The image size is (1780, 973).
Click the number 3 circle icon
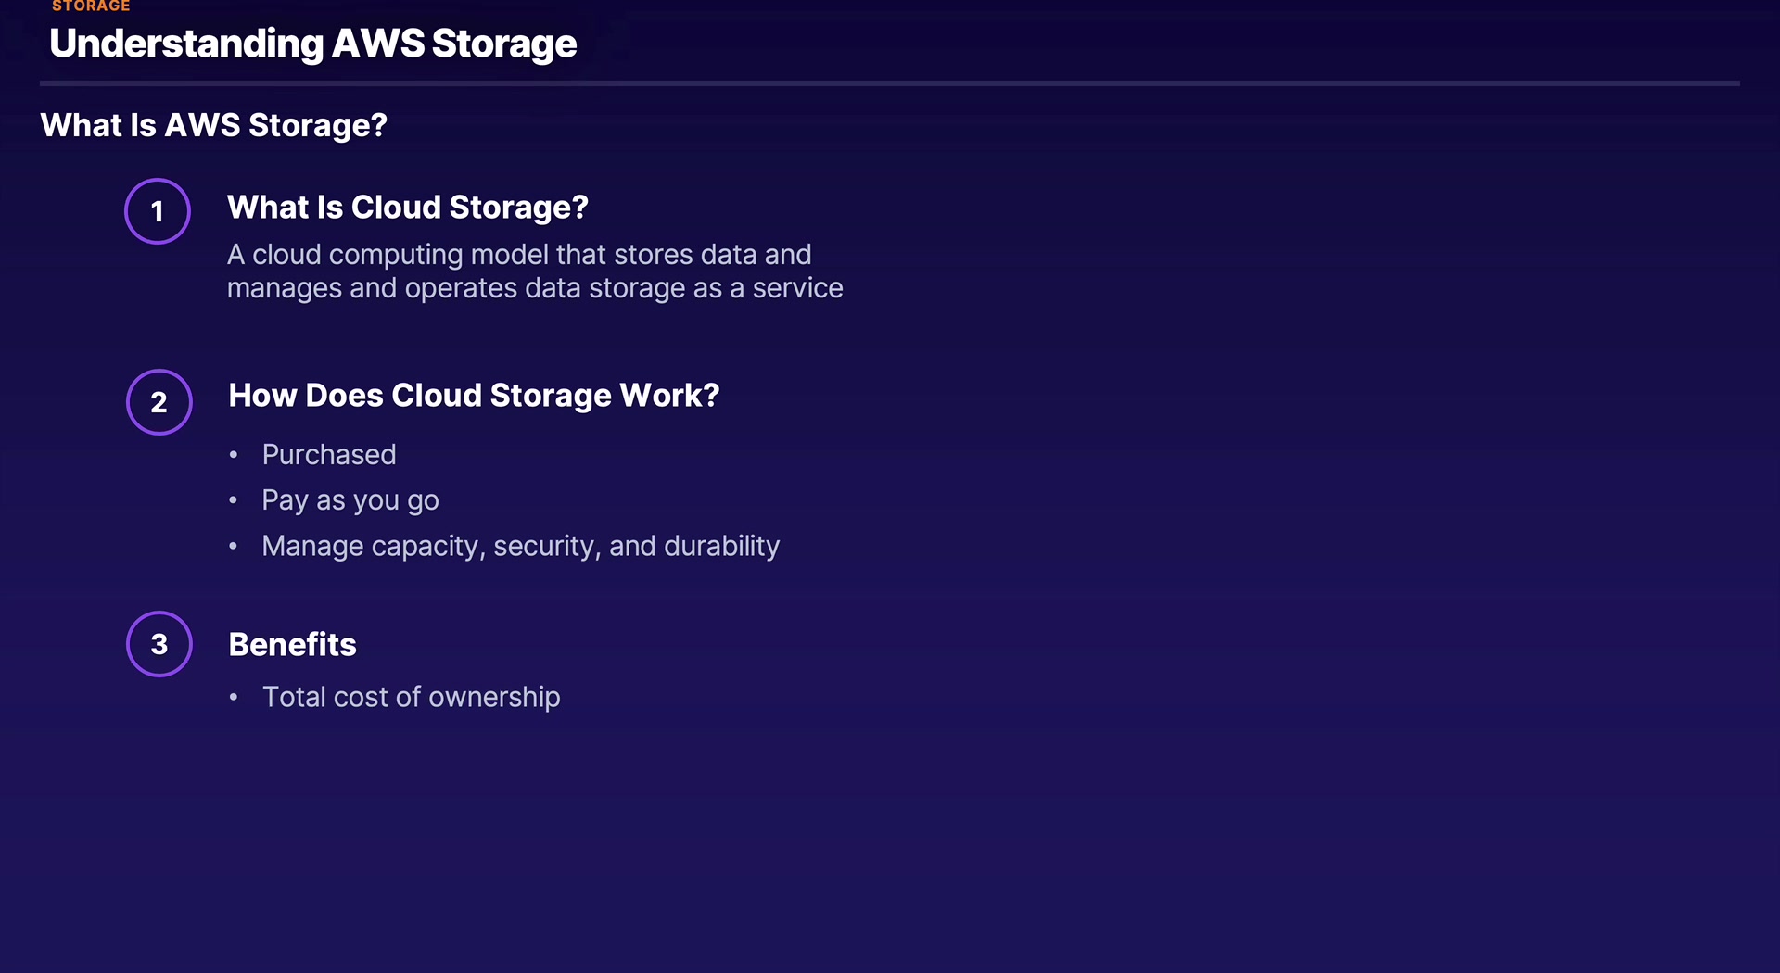pos(159,644)
